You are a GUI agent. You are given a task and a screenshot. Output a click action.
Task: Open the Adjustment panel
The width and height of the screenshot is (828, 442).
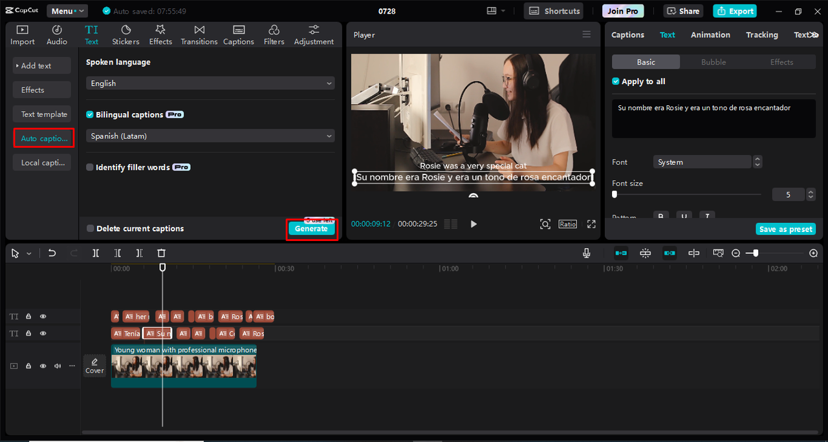coord(314,35)
